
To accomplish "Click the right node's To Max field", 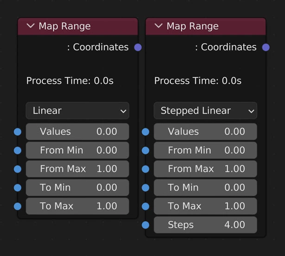I will pos(205,206).
